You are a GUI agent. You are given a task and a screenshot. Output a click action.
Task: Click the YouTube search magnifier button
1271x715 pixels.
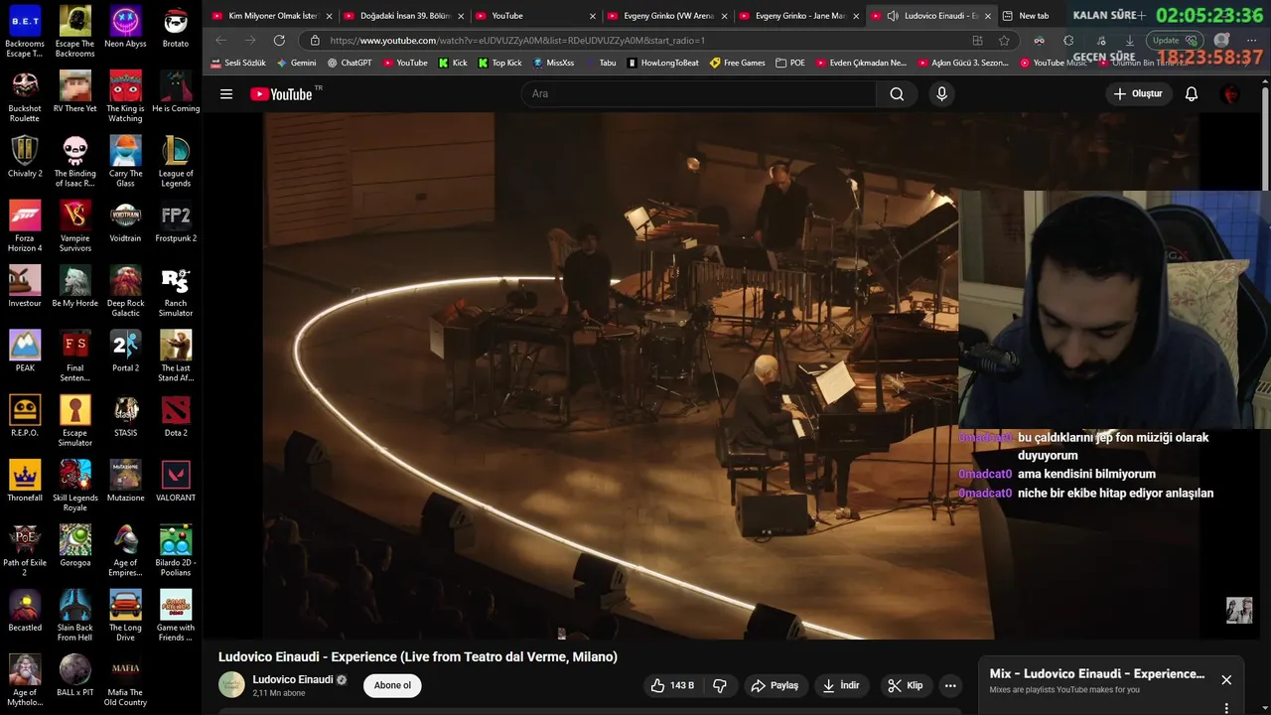coord(897,94)
